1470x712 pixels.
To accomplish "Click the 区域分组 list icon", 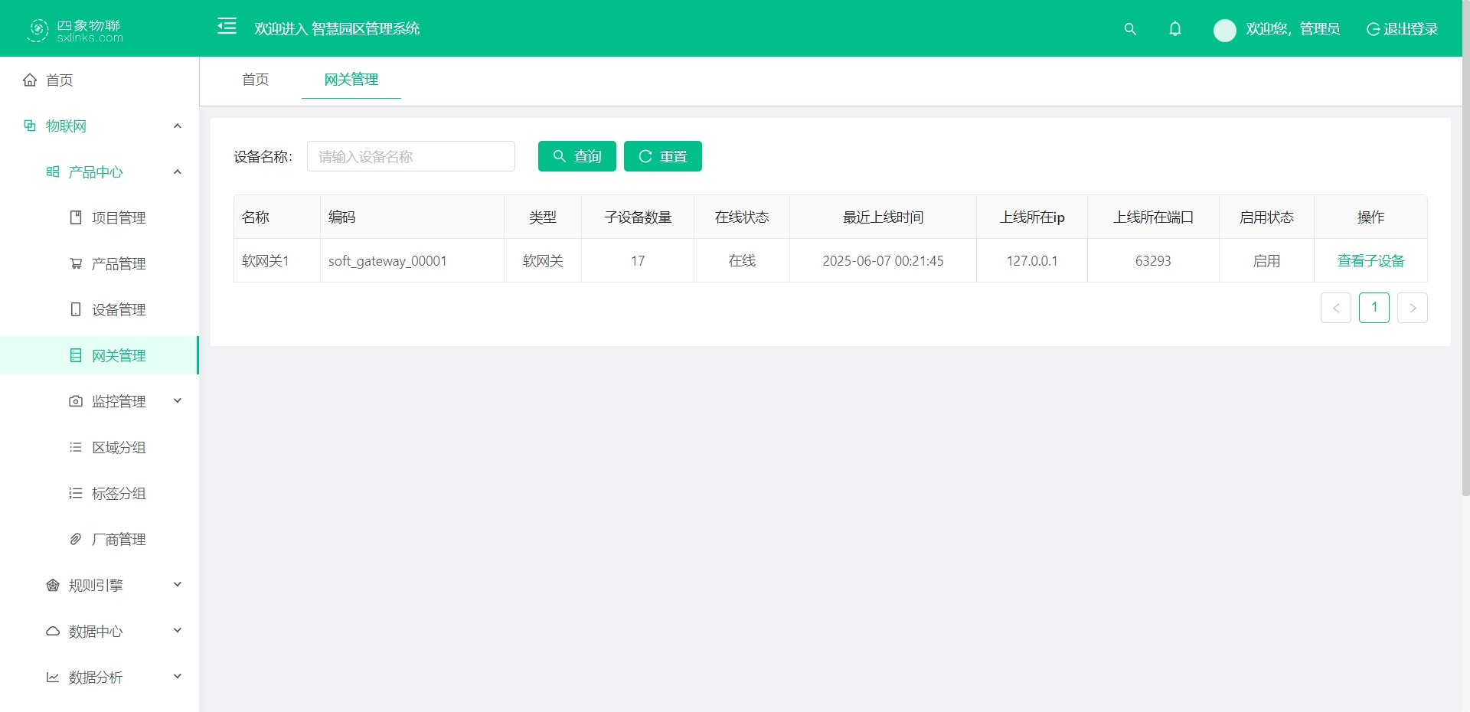I will 75,447.
